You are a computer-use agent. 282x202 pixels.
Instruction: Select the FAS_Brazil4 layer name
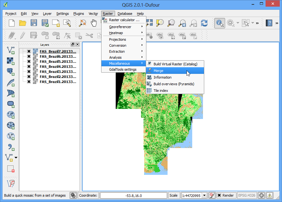pos(58,67)
